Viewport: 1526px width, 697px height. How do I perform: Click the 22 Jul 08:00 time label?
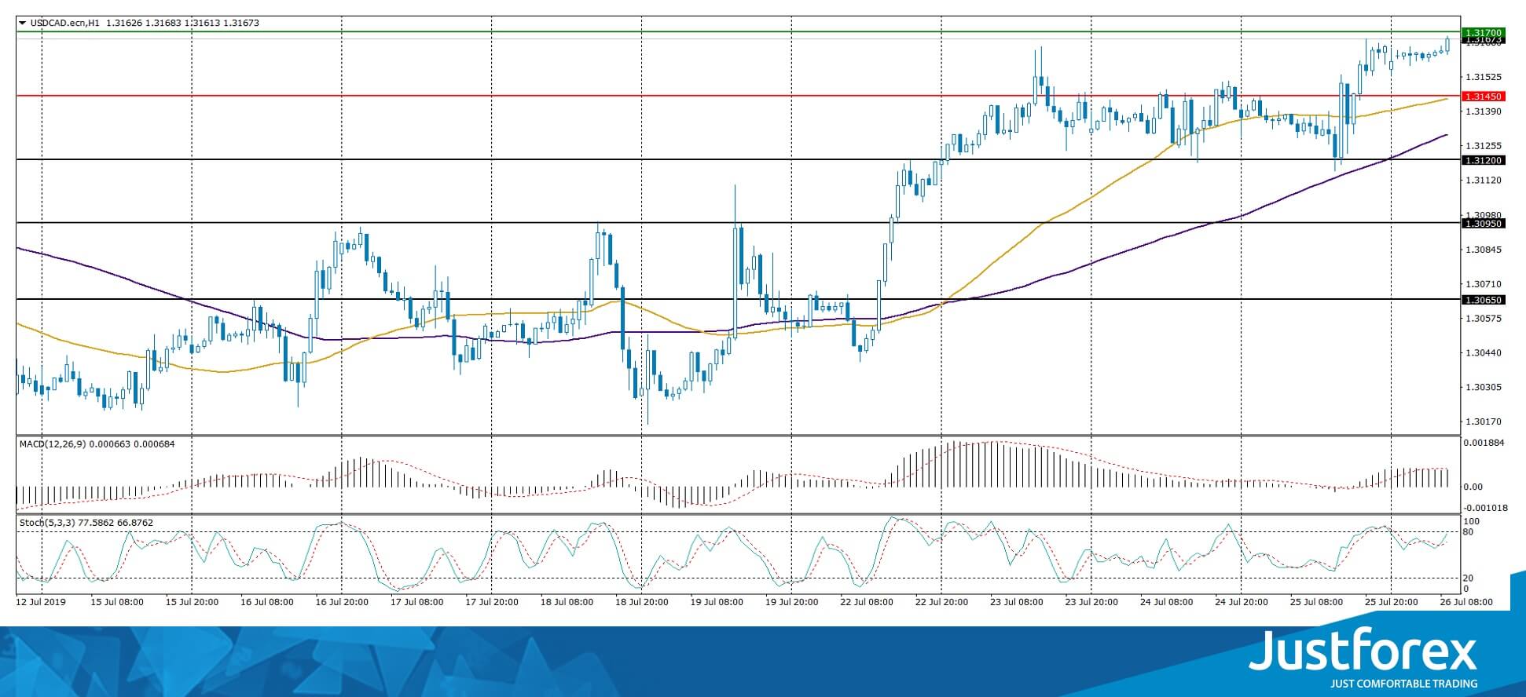pos(867,602)
